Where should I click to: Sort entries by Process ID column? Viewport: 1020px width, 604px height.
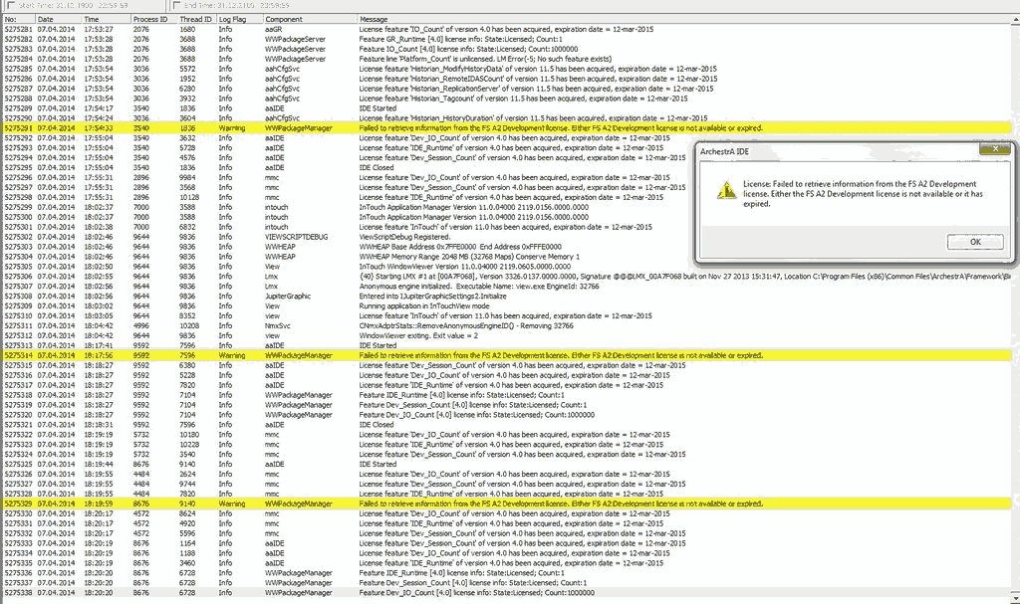click(149, 19)
